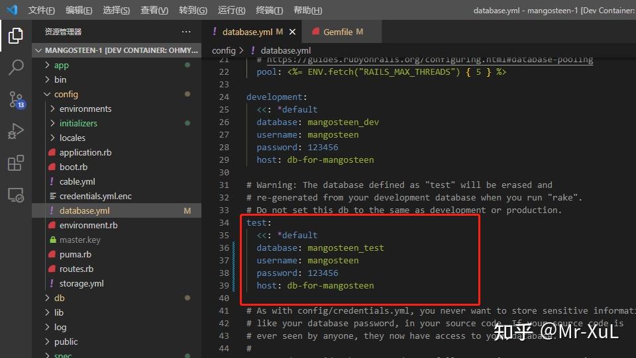Viewport: 636px width, 358px height.
Task: Collapse the MANGOSTEEN-1 workspace root
Action: point(117,50)
